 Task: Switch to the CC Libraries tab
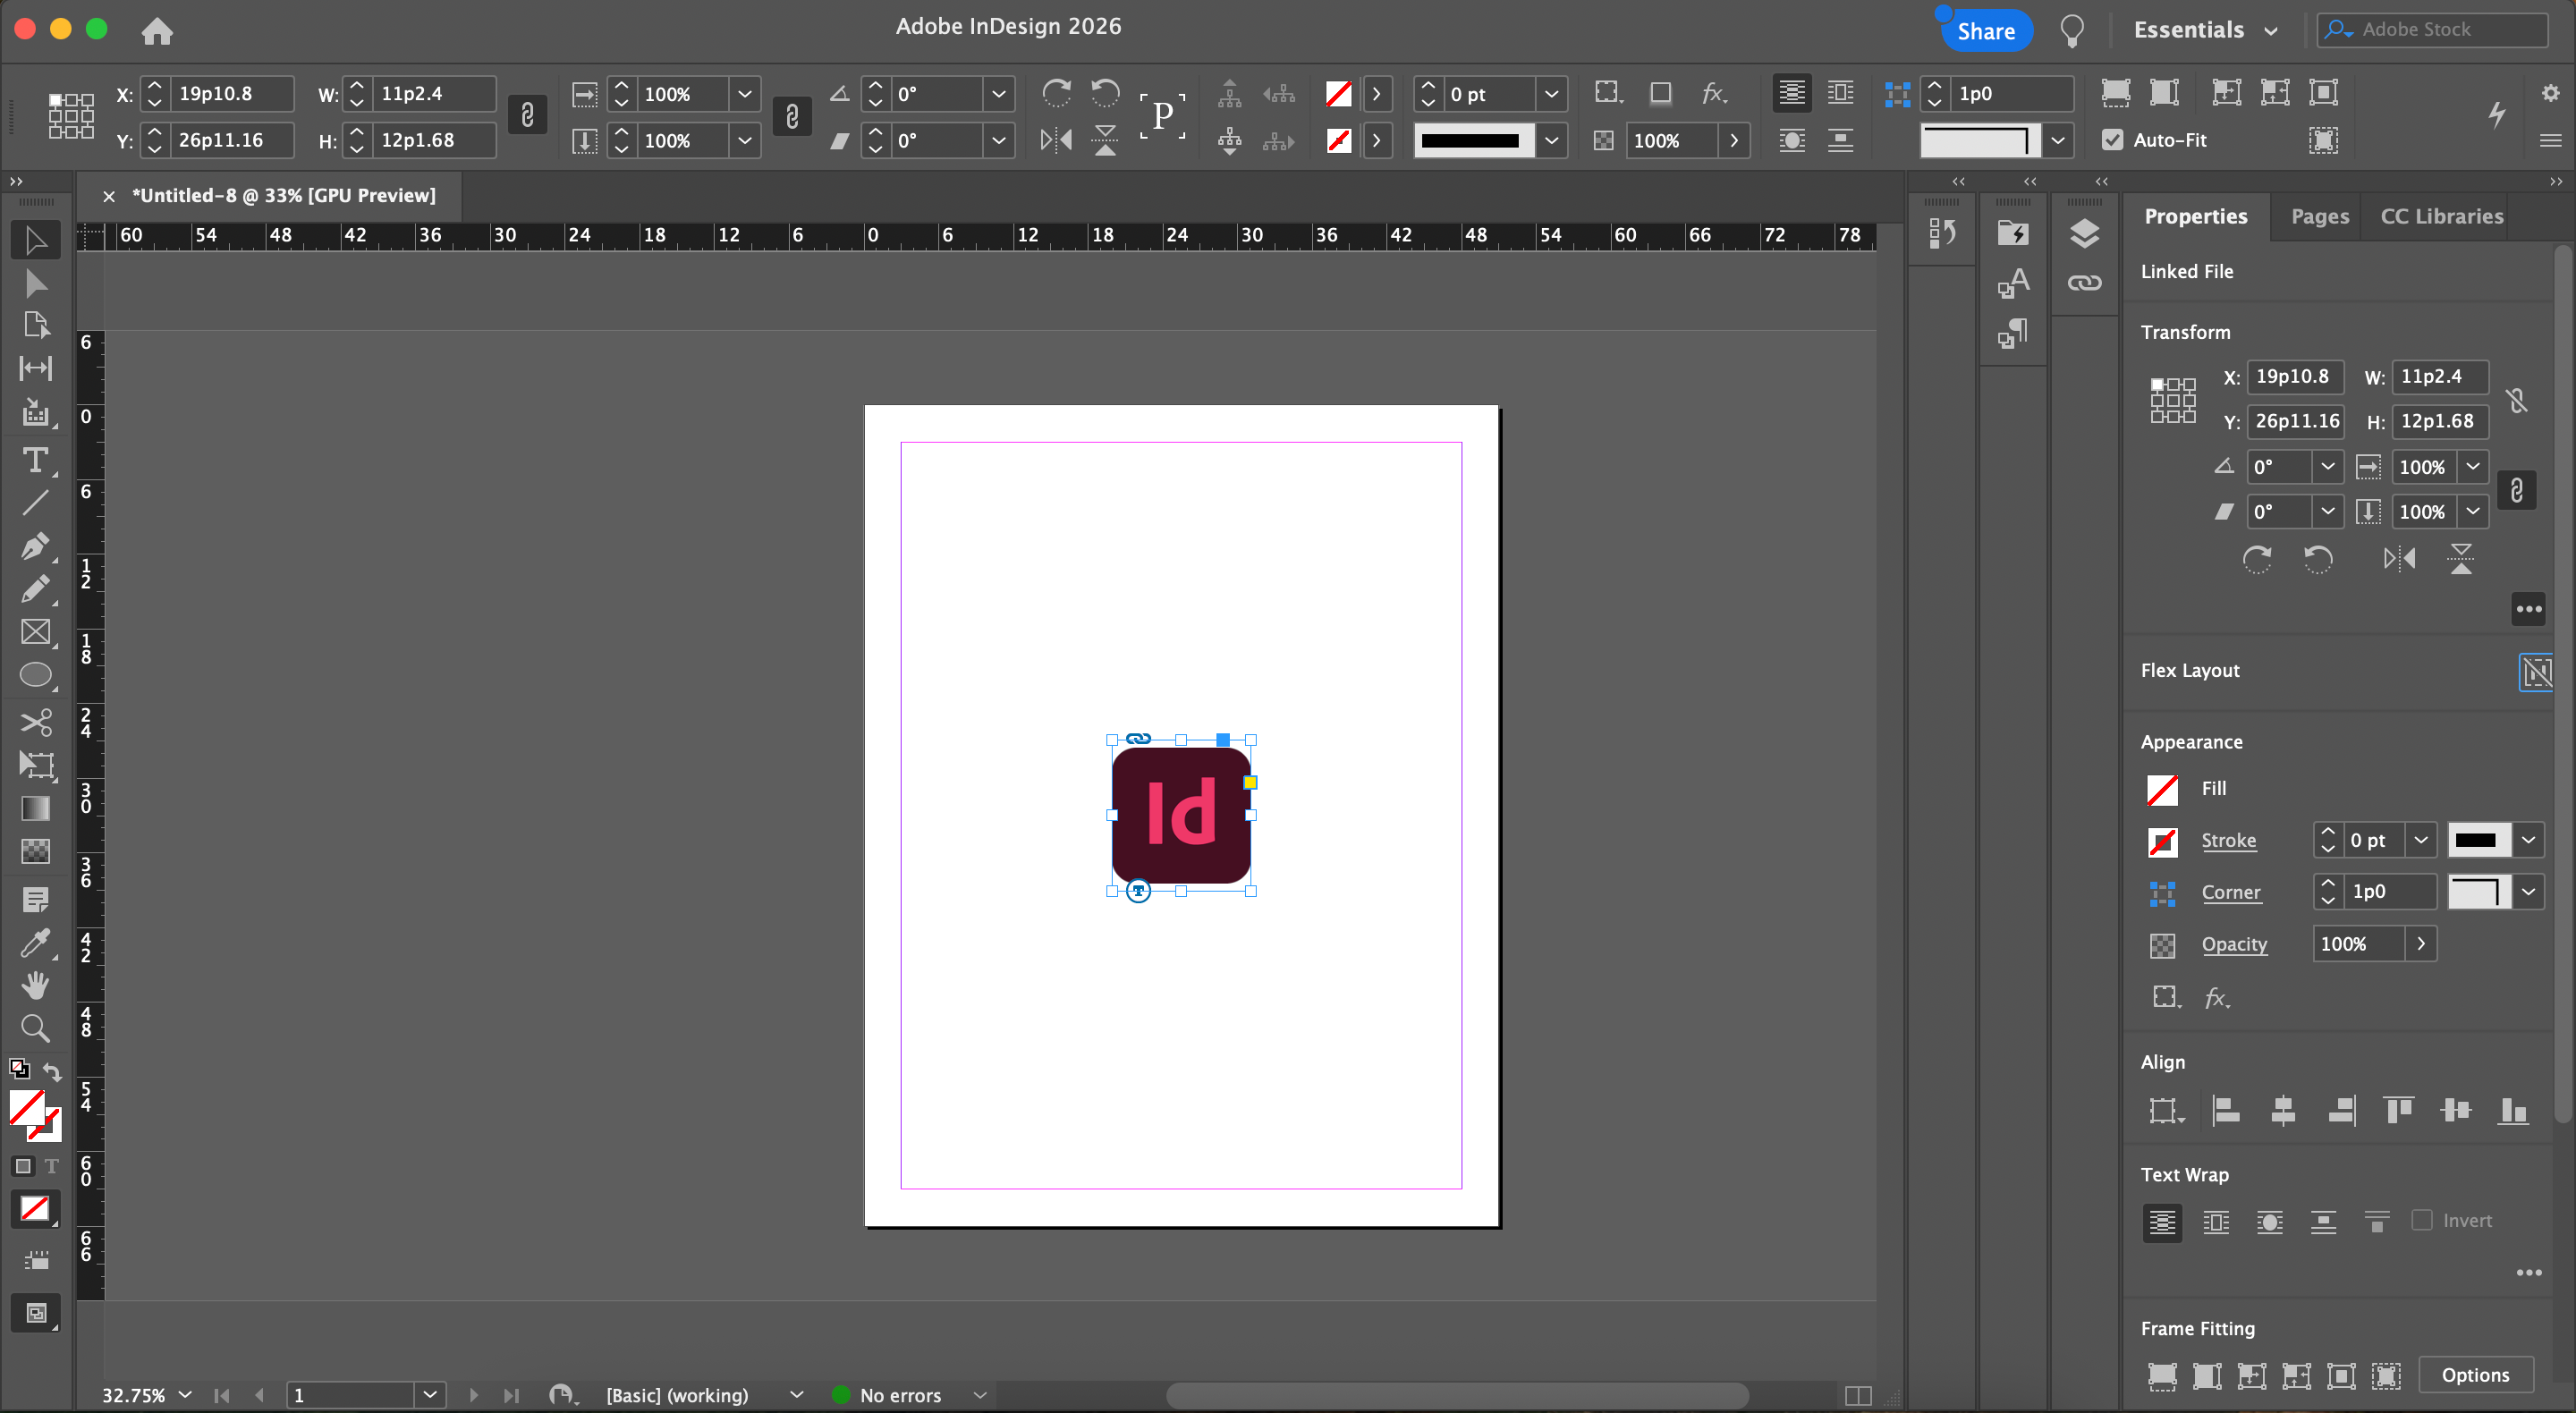(x=2441, y=216)
